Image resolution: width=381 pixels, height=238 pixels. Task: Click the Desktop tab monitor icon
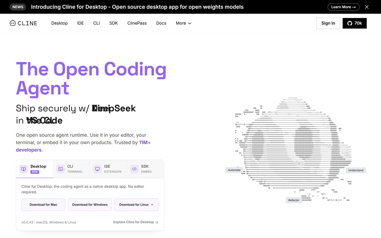point(23,169)
